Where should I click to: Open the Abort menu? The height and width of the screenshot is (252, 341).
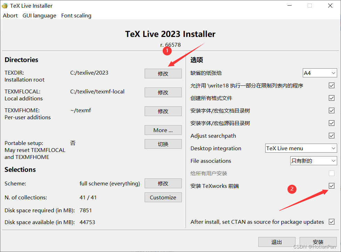(10, 16)
